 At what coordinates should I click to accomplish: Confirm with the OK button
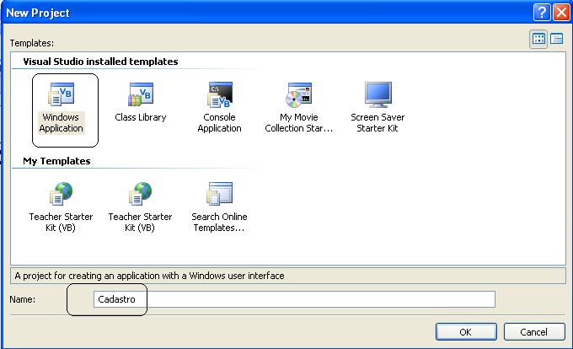[466, 332]
